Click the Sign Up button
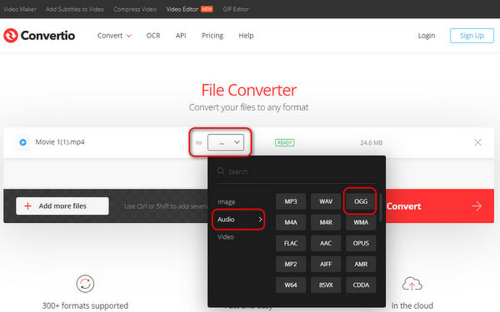This screenshot has height=312, width=500. [x=472, y=36]
